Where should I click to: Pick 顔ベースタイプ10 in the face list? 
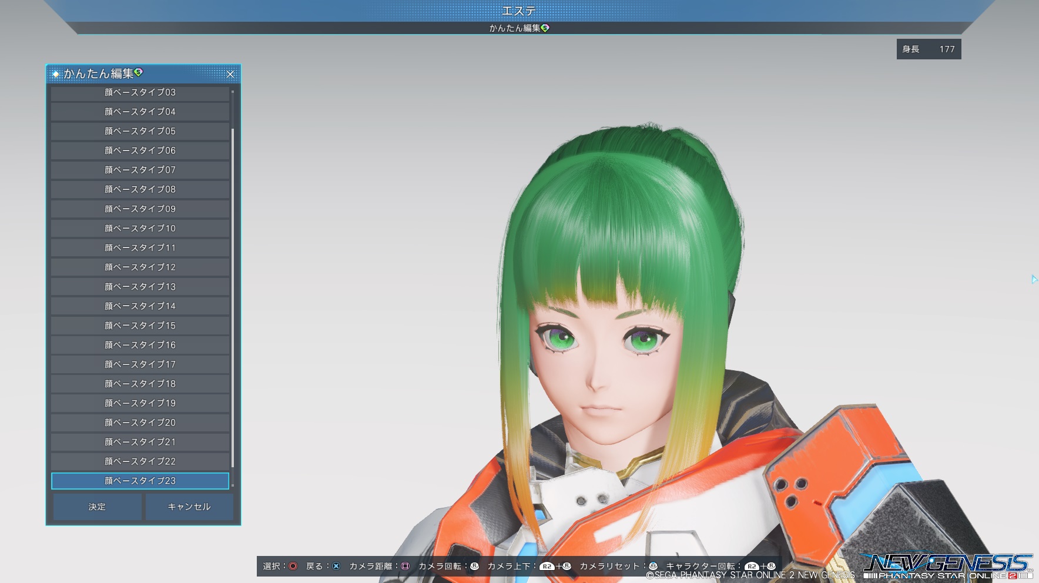click(x=140, y=228)
